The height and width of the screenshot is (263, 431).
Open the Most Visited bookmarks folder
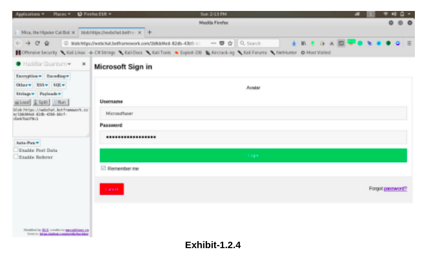[316, 52]
